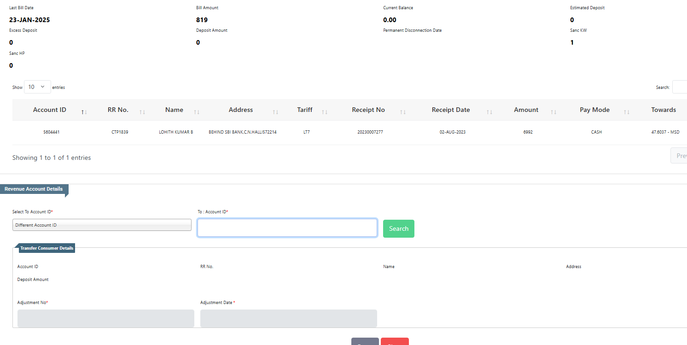The height and width of the screenshot is (345, 687).
Task: Click Receipt Date sort arrows
Action: coord(489,112)
